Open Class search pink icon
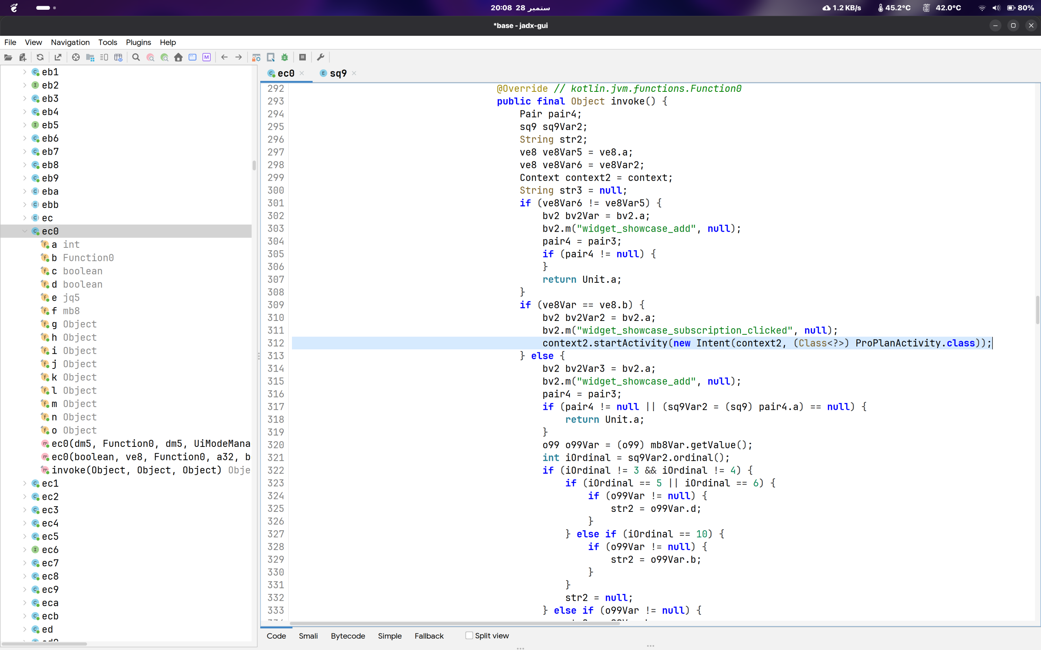Screen dimensions: 1041x650 pyautogui.click(x=150, y=57)
